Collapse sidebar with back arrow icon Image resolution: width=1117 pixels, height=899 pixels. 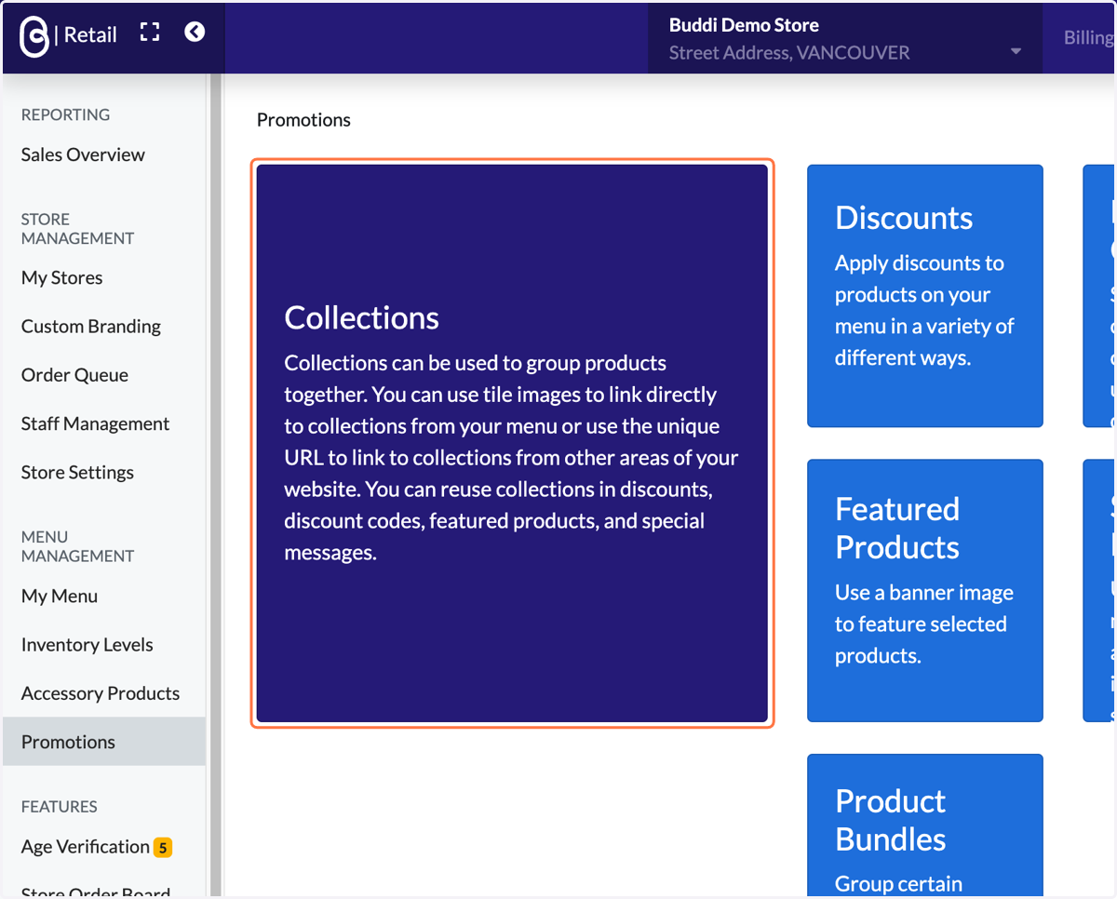[195, 33]
